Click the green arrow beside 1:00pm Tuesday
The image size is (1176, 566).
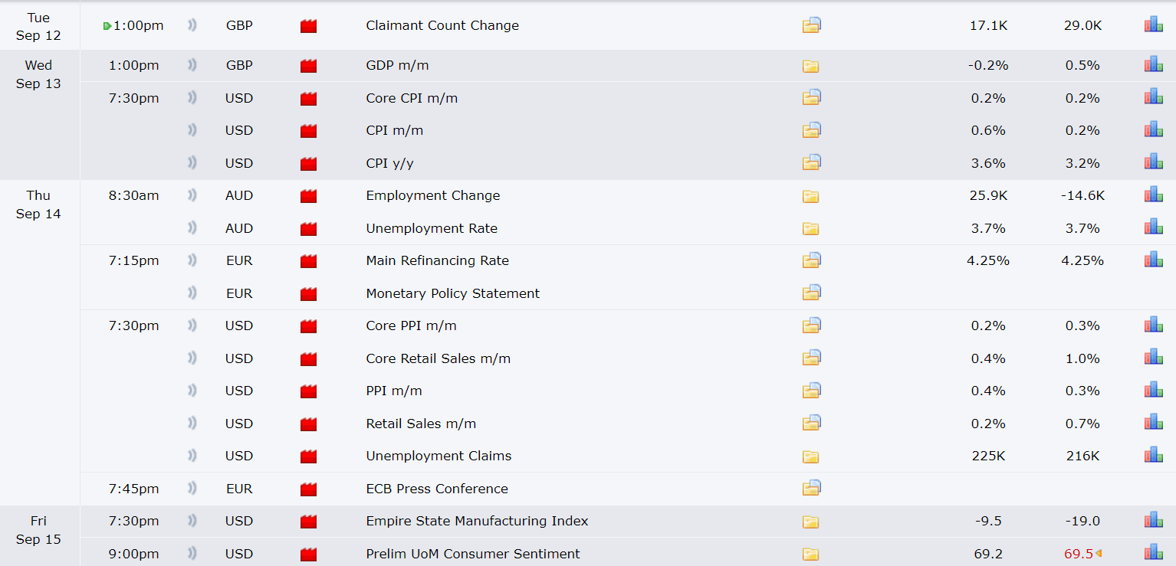point(107,26)
